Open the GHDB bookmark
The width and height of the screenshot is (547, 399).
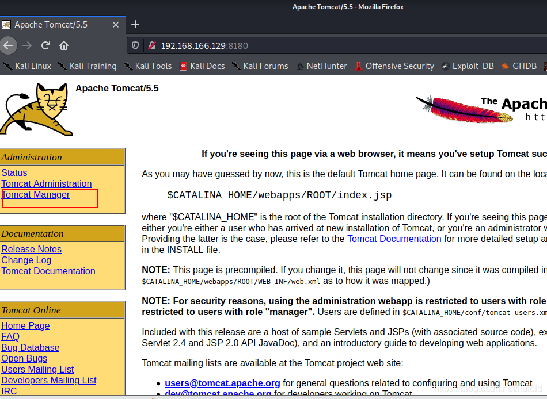(519, 66)
